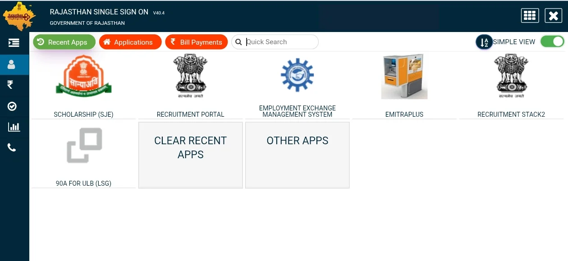568x261 pixels.
Task: Open the Bill Payments tab
Action: pyautogui.click(x=196, y=42)
